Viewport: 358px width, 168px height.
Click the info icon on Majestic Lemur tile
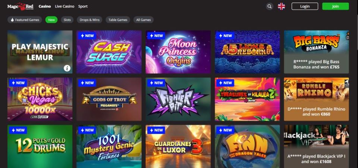[67, 68]
